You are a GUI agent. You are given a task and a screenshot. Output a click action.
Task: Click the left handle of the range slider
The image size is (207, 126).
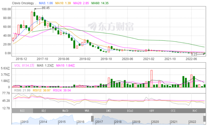[x=92, y=119]
